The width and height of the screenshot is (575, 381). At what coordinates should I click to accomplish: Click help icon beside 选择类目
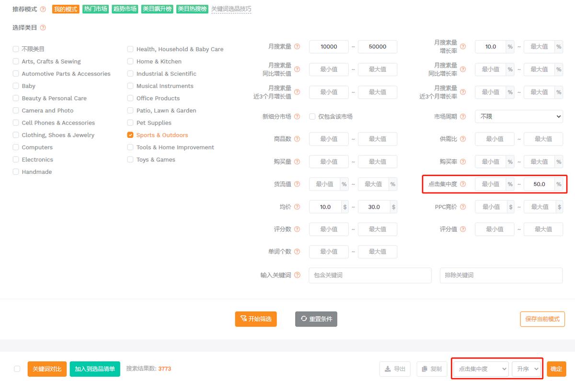point(43,28)
